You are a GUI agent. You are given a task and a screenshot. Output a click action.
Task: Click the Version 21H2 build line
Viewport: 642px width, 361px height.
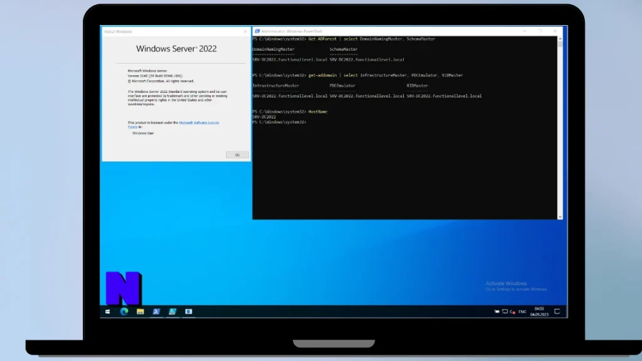coord(155,76)
